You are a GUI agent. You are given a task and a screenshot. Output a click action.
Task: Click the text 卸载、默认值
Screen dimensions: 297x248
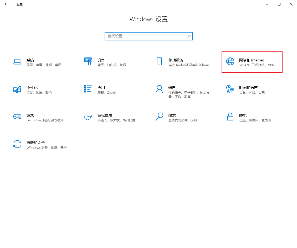pos(107,92)
